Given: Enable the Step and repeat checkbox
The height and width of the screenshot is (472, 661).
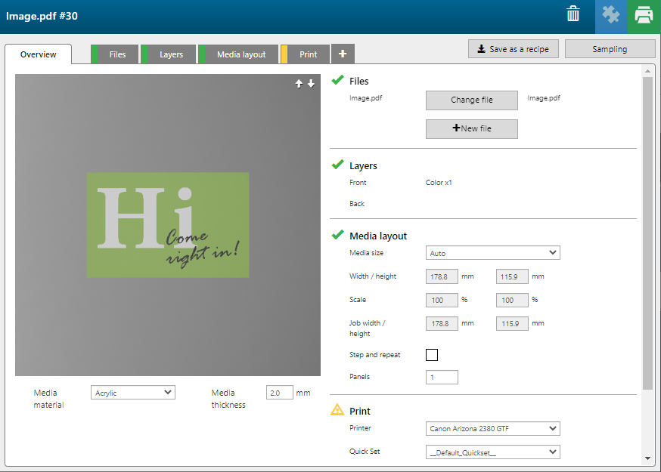Looking at the screenshot, I should click(432, 355).
